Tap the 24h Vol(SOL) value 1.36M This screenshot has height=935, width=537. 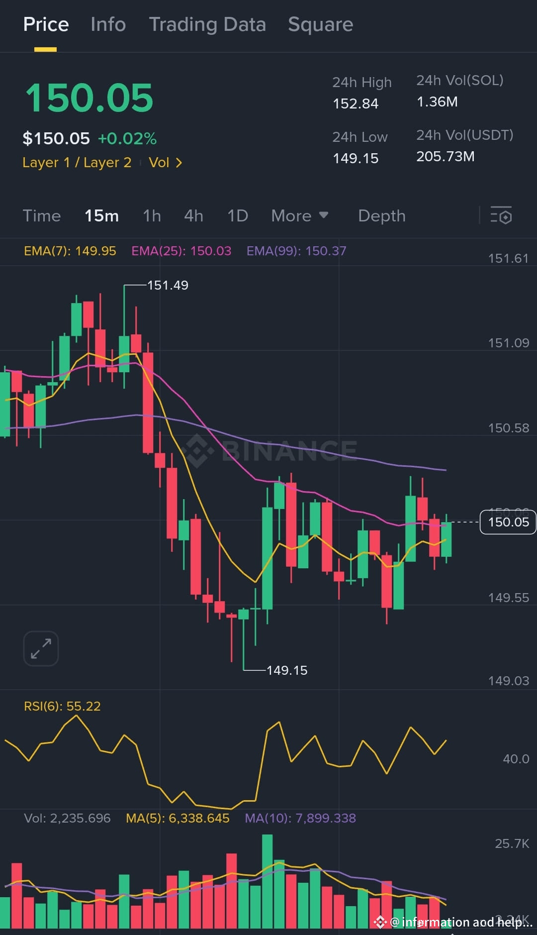tap(437, 102)
